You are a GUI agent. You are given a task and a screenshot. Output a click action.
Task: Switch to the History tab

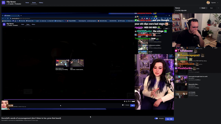coord(41,3)
